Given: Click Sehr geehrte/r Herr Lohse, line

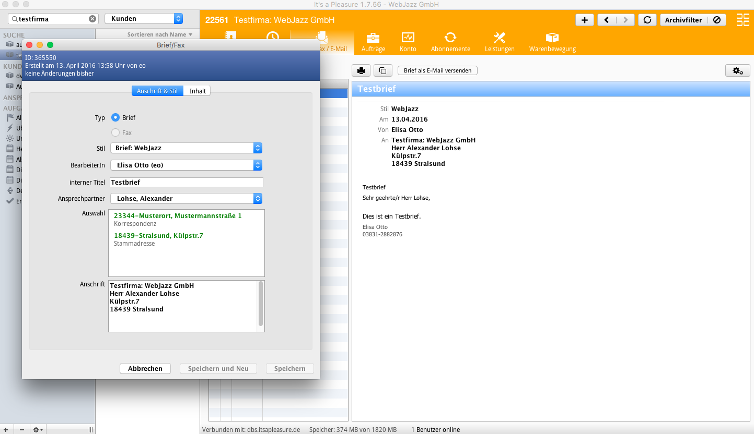Looking at the screenshot, I should point(396,198).
